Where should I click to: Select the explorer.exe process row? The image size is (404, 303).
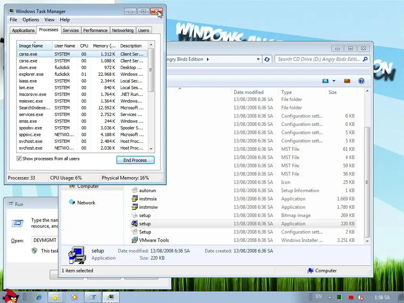point(82,74)
